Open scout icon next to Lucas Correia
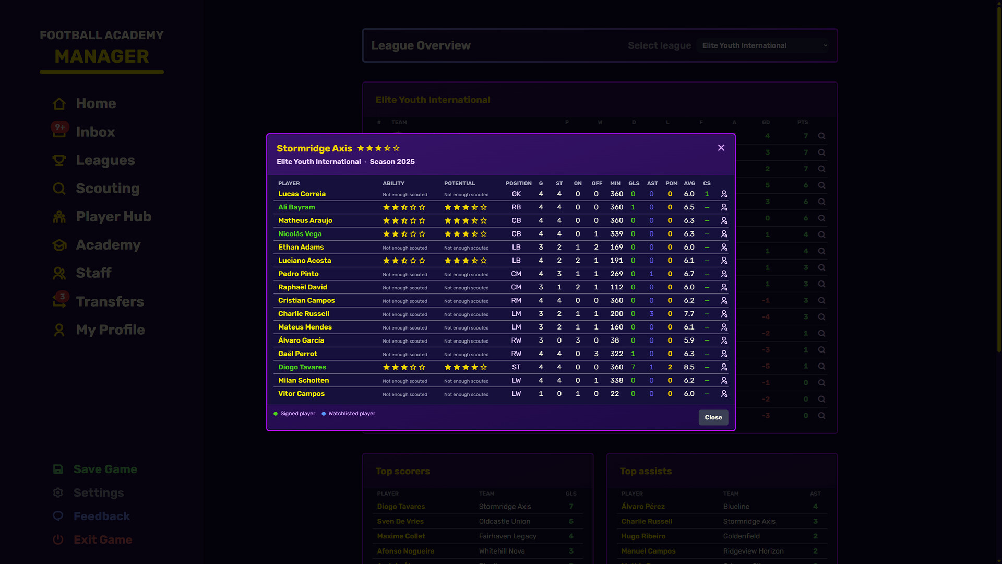The width and height of the screenshot is (1002, 564). (x=724, y=194)
